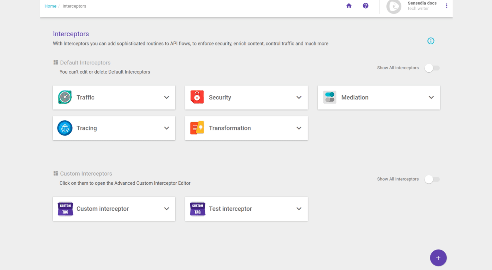This screenshot has width=492, height=270.
Task: Click the red Security padlock icon
Action: pyautogui.click(x=197, y=97)
